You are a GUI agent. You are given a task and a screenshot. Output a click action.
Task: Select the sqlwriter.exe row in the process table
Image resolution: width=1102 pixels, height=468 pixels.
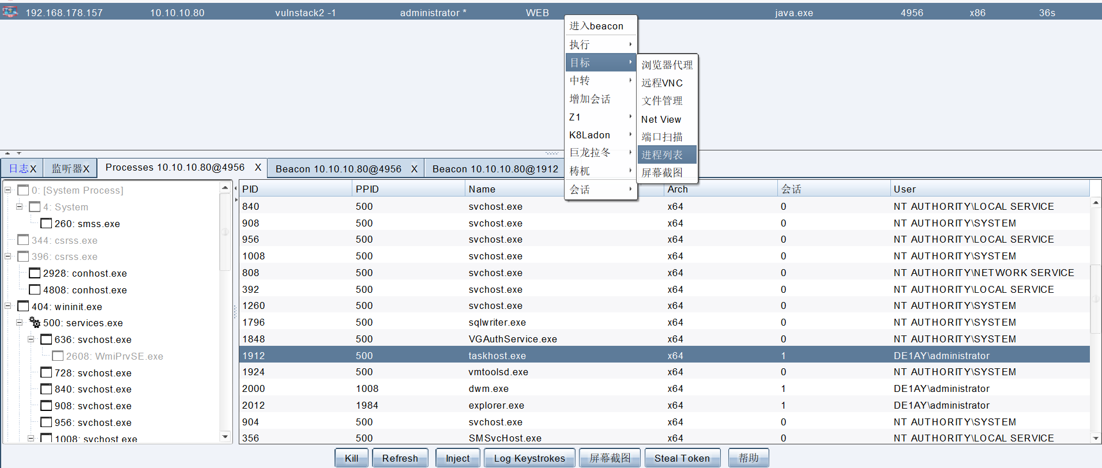[x=664, y=322]
